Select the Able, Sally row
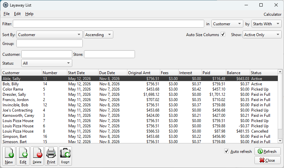284x168 pixels. tap(140, 78)
